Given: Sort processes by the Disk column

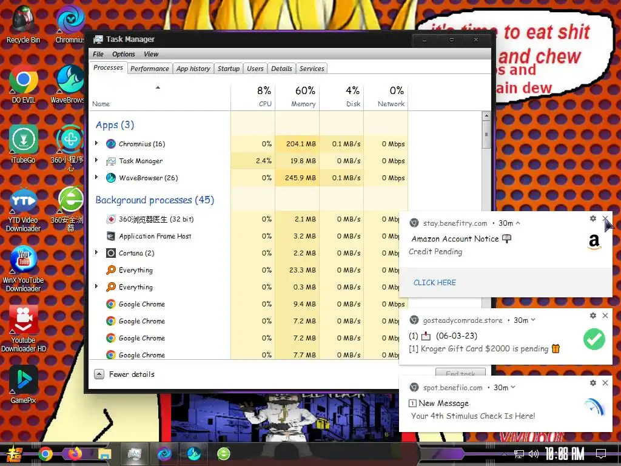Looking at the screenshot, I should click(341, 96).
